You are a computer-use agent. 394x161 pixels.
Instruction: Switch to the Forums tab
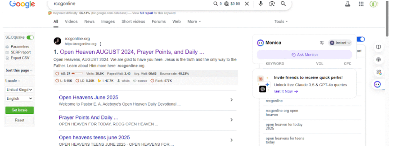(159, 21)
